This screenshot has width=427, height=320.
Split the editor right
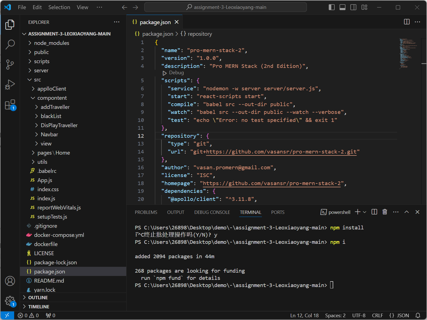(x=406, y=22)
